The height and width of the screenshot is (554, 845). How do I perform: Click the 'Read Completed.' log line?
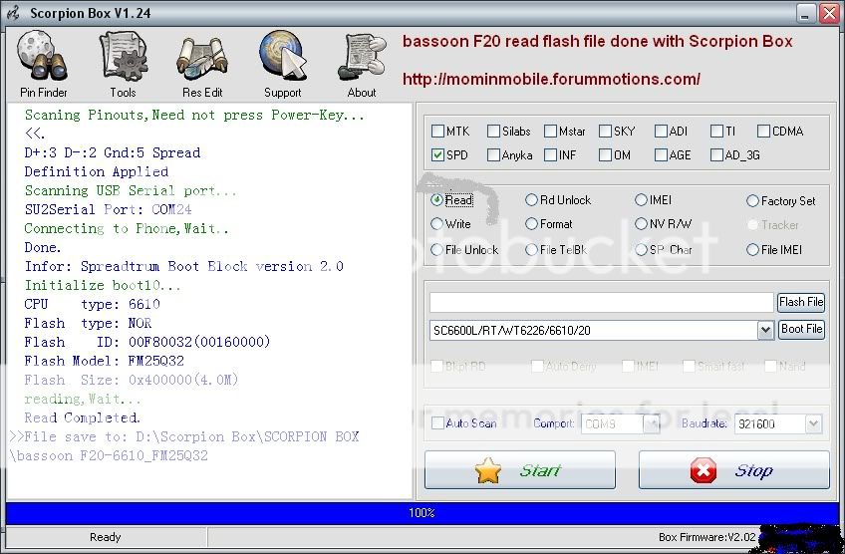coord(82,417)
